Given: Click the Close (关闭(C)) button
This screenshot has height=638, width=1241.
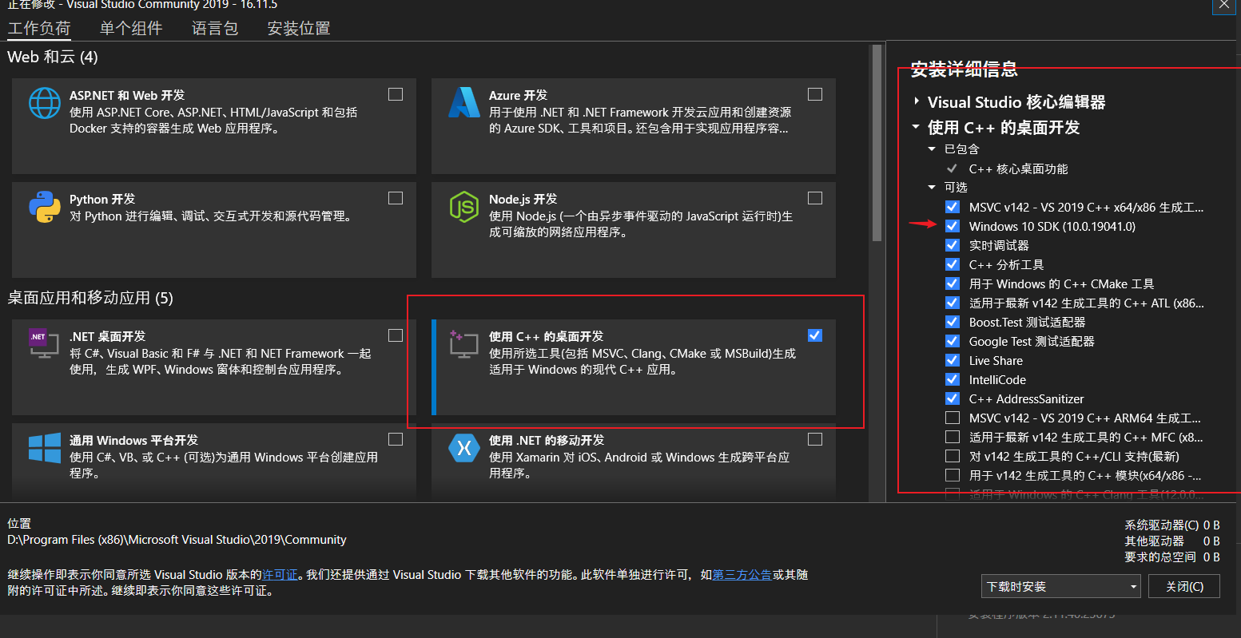Looking at the screenshot, I should tap(1184, 586).
